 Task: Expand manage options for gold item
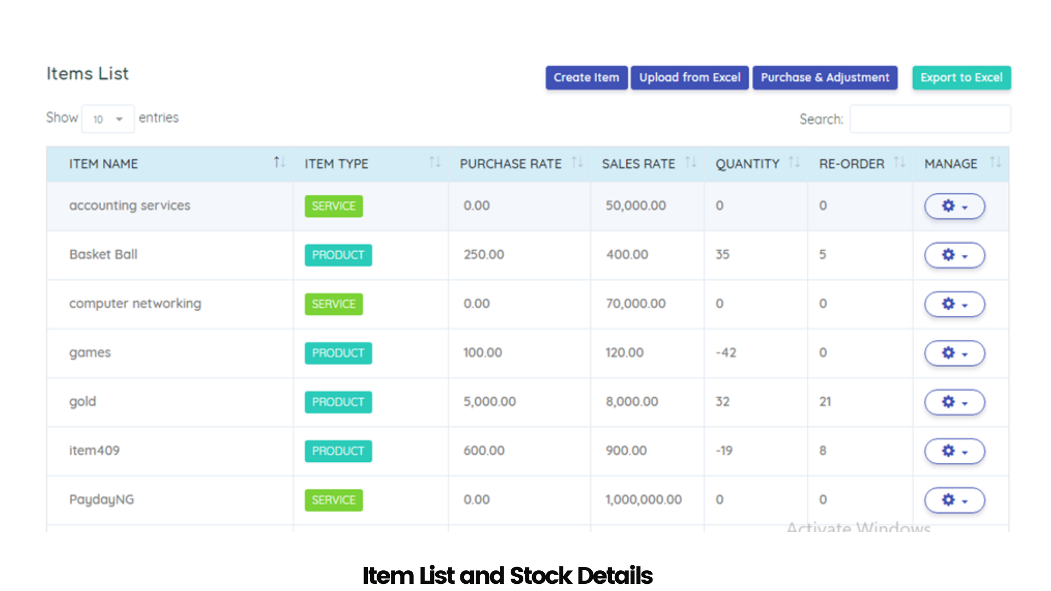click(954, 402)
